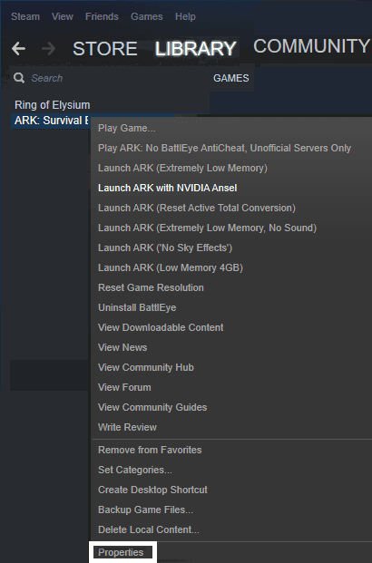This screenshot has height=563, width=372.
Task: Select Create Desktop Shortcut
Action: tap(152, 490)
